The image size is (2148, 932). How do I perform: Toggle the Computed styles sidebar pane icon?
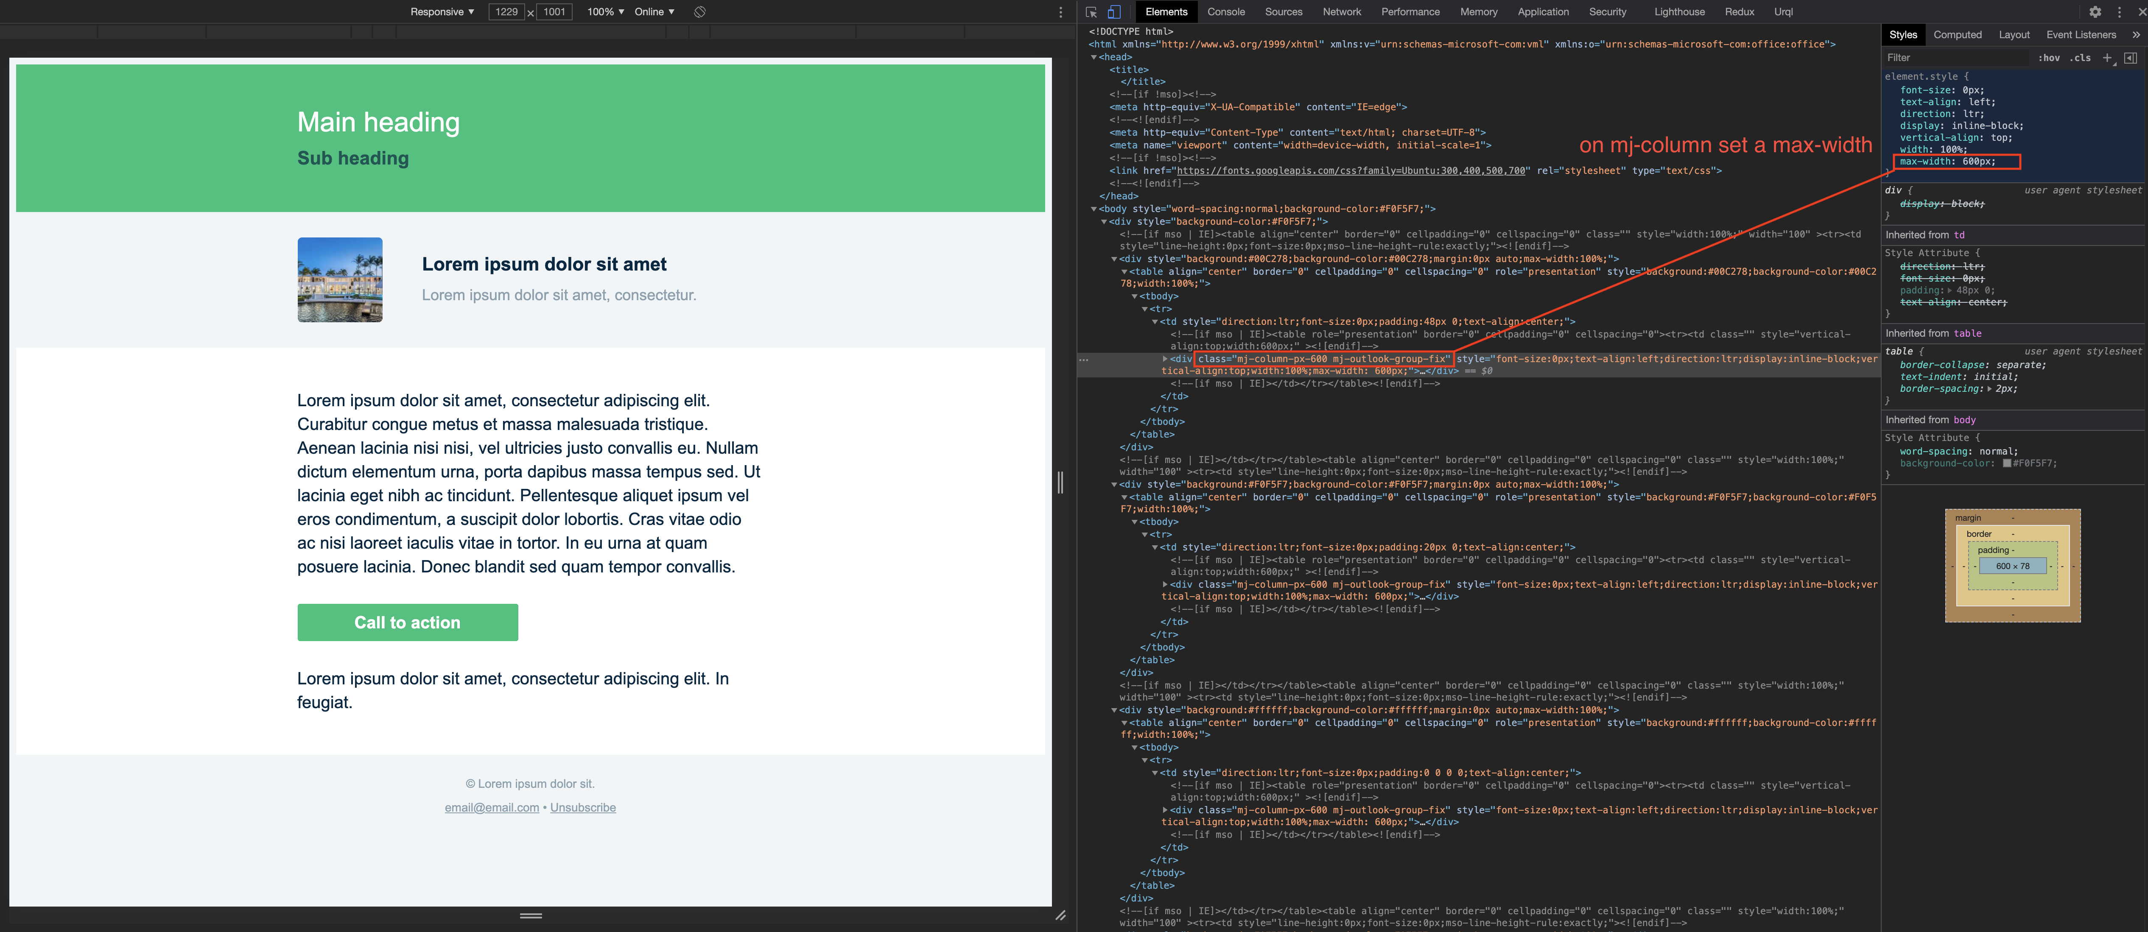pos(2133,58)
